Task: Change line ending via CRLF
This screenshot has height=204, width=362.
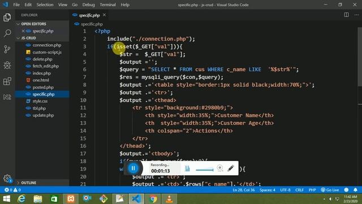Action: point(299,190)
